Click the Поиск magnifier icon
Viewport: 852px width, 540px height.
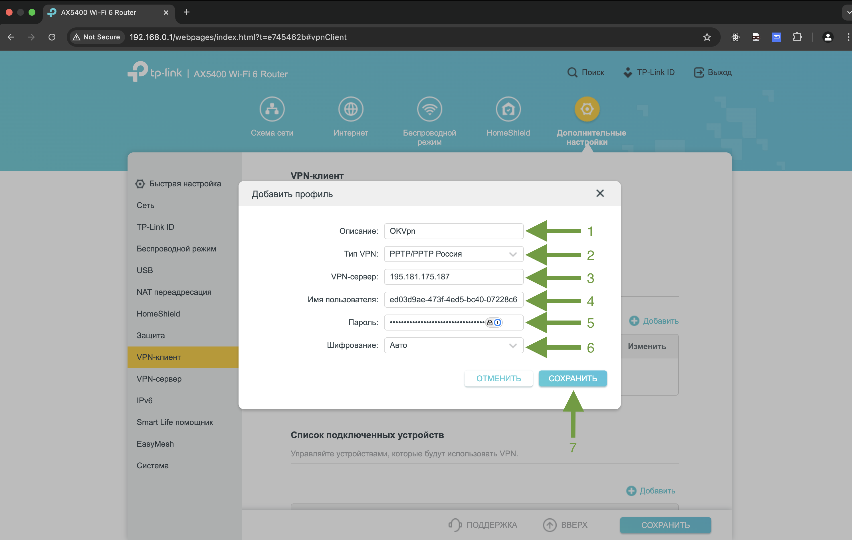pyautogui.click(x=572, y=72)
